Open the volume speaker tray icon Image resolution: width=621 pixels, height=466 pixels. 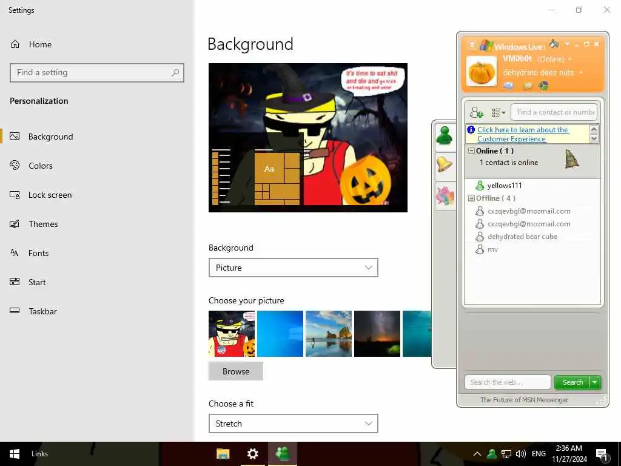coord(521,454)
